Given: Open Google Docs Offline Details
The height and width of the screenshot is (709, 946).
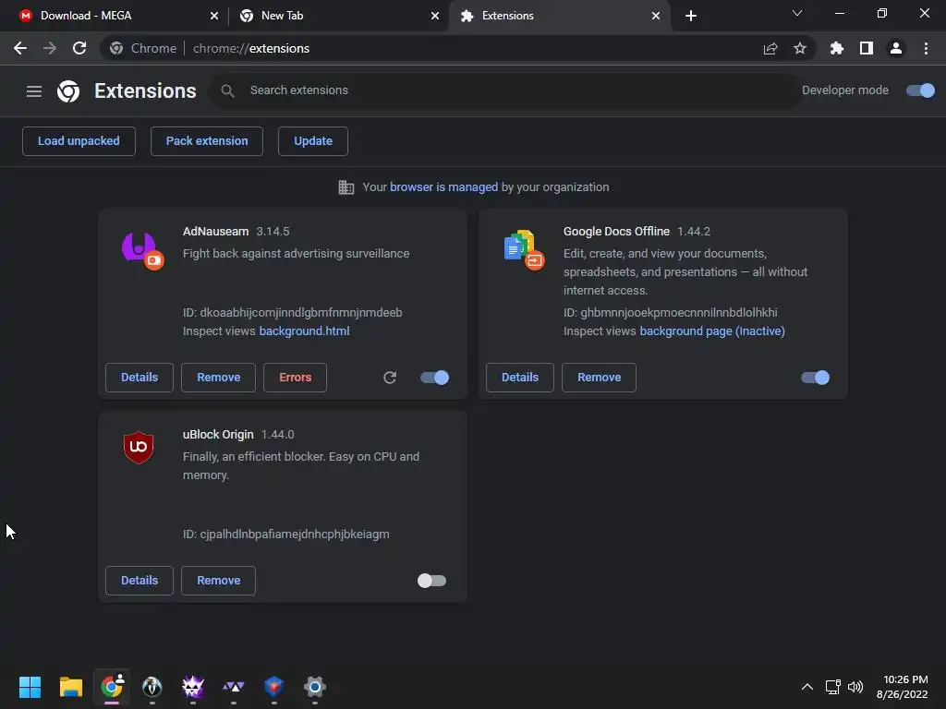Looking at the screenshot, I should pos(520,378).
